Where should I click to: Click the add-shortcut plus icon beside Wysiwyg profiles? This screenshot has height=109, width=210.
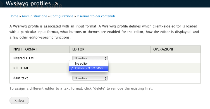pyautogui.click(x=57, y=3)
